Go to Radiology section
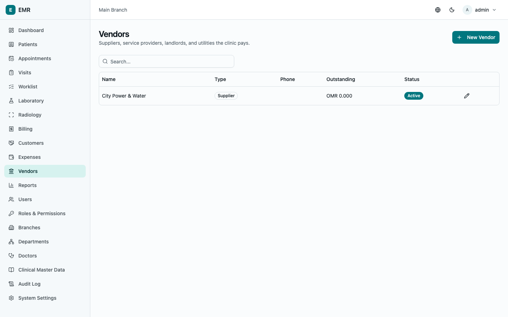 [x=45, y=115]
